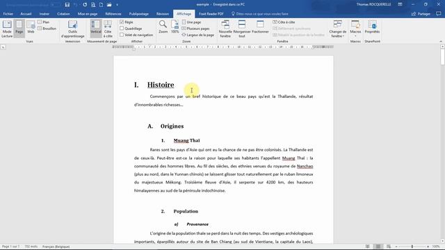Click the Dites-nous ce que vous voulez faire box

click(x=260, y=14)
